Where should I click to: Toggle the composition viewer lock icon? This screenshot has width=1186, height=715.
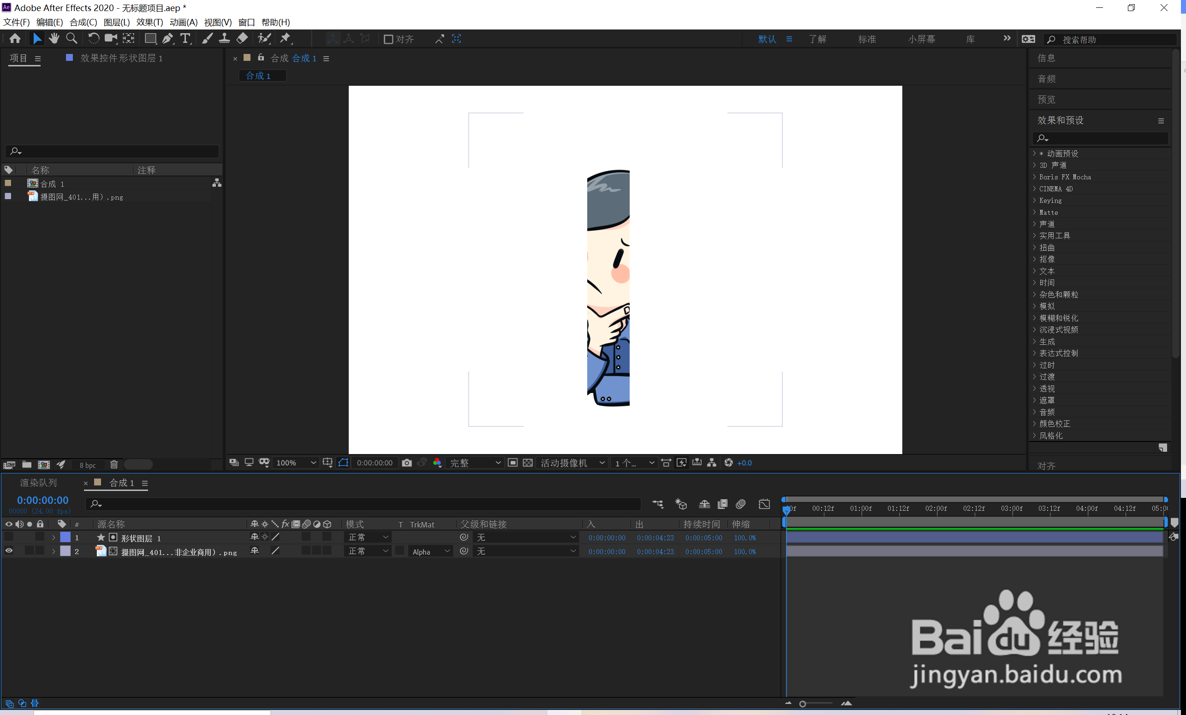261,57
